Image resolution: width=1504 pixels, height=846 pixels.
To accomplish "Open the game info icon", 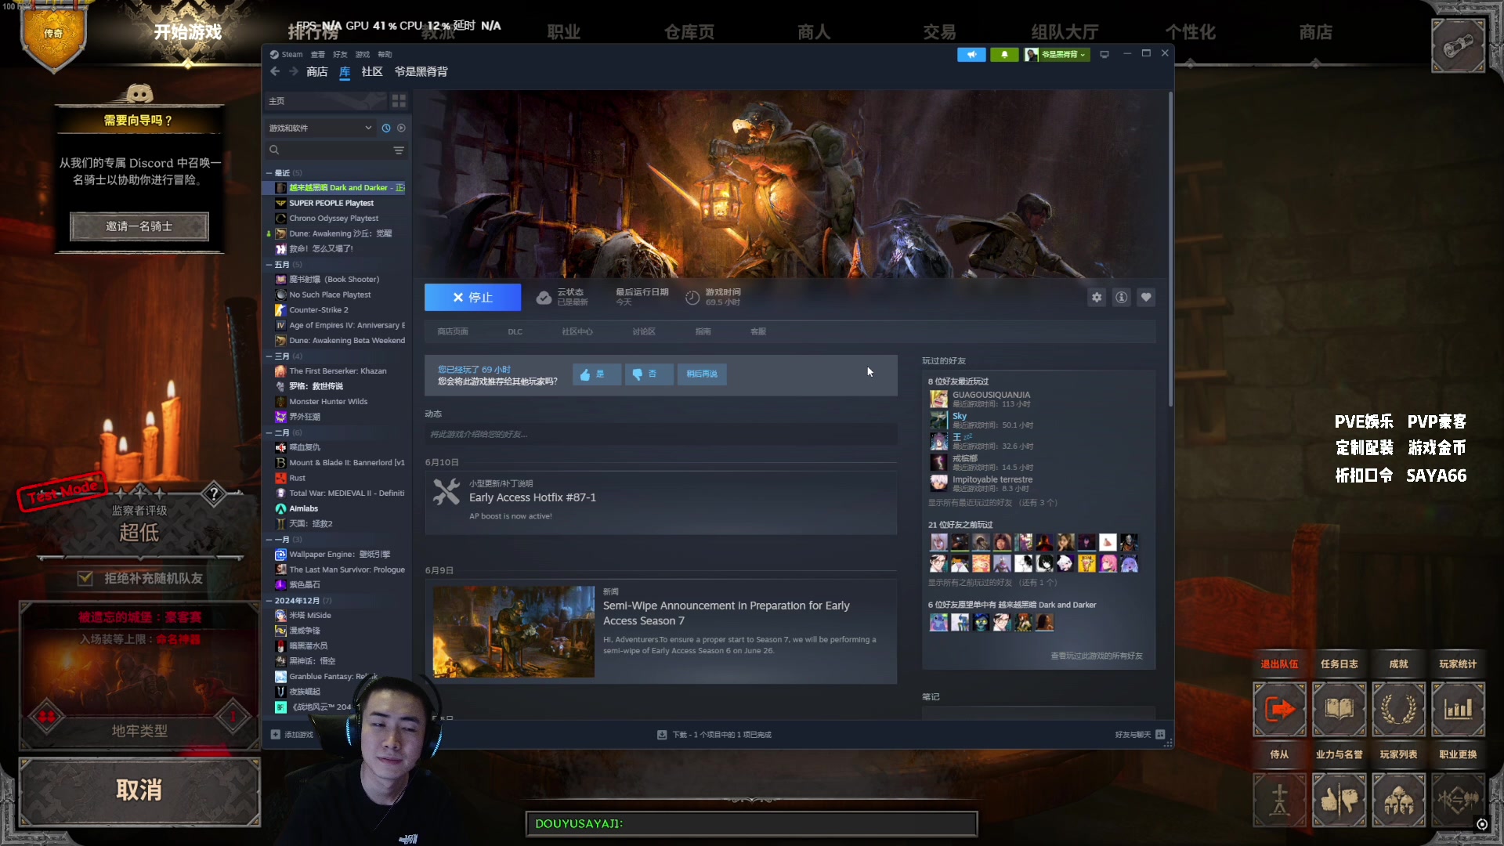I will pyautogui.click(x=1122, y=298).
